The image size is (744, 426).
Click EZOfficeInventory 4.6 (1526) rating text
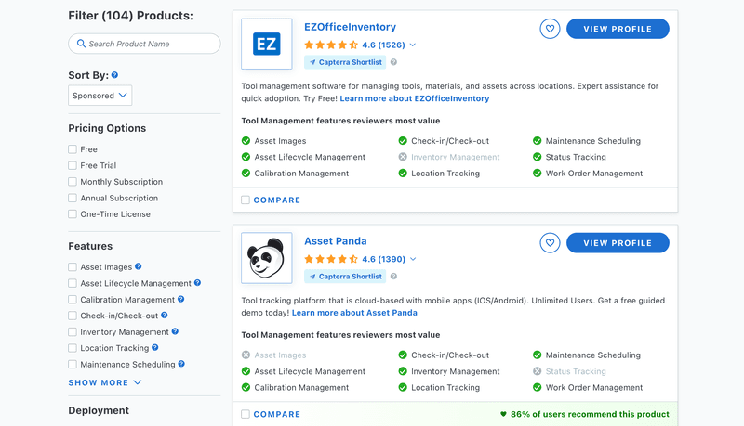coord(383,45)
